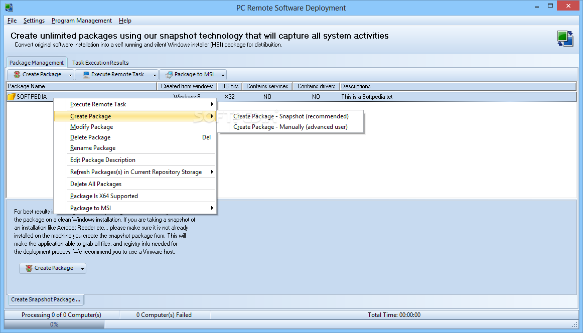Open the toolbar Create Package dropdown arrow

70,75
